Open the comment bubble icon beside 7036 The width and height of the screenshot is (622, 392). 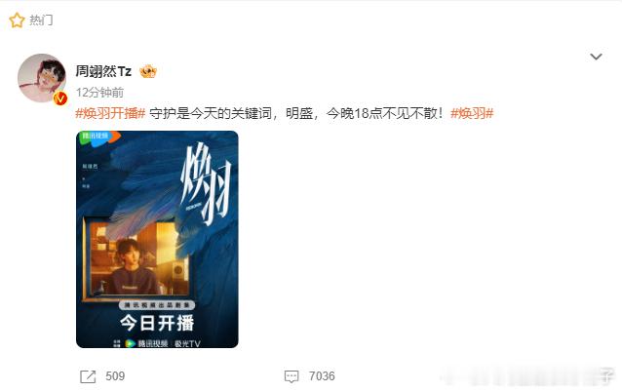point(292,376)
